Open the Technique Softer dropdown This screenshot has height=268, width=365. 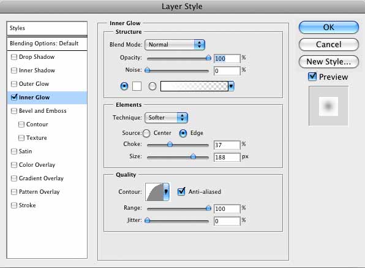point(166,118)
